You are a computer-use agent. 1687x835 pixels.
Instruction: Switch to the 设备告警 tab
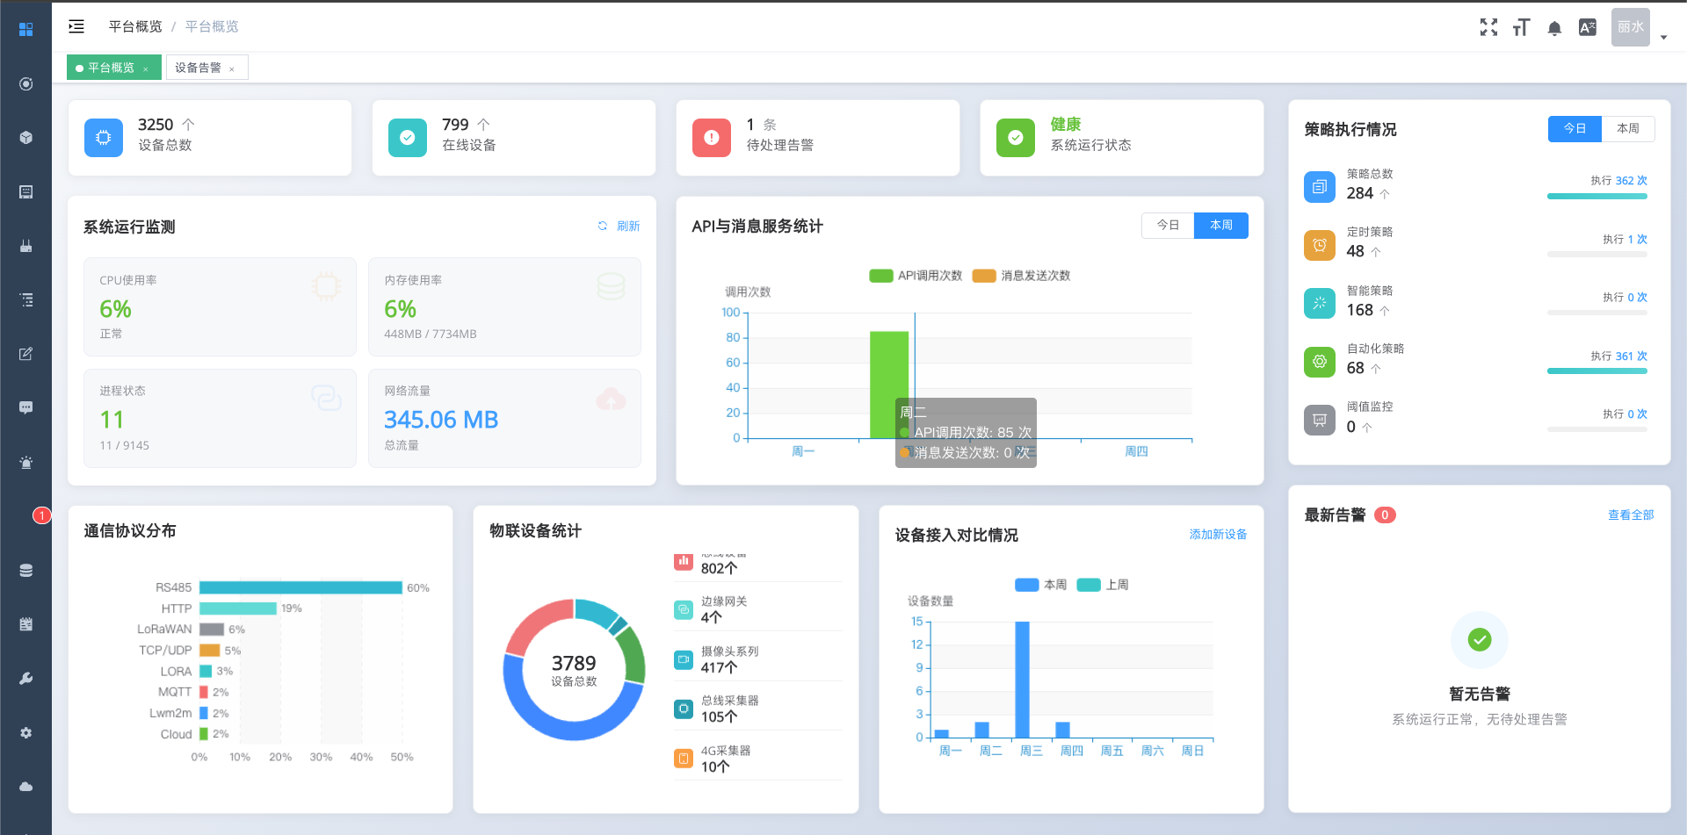(x=200, y=67)
